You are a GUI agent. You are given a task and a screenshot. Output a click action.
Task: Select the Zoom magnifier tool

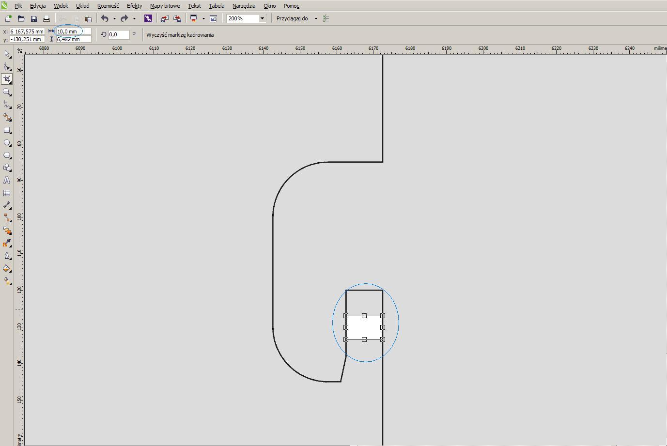(7, 92)
